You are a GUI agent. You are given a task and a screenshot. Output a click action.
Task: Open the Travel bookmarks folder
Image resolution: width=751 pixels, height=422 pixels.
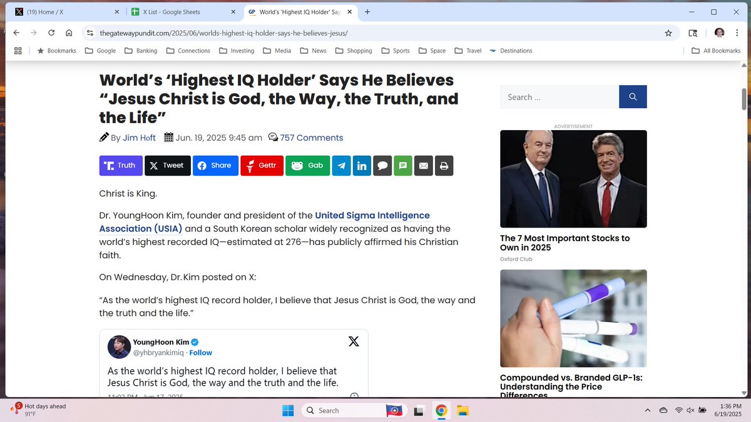point(467,51)
